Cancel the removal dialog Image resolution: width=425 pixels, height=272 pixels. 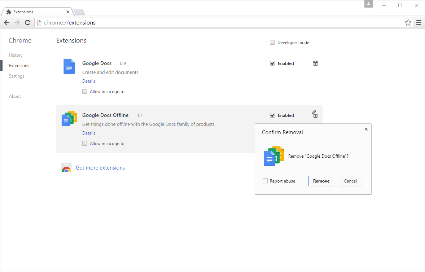350,181
